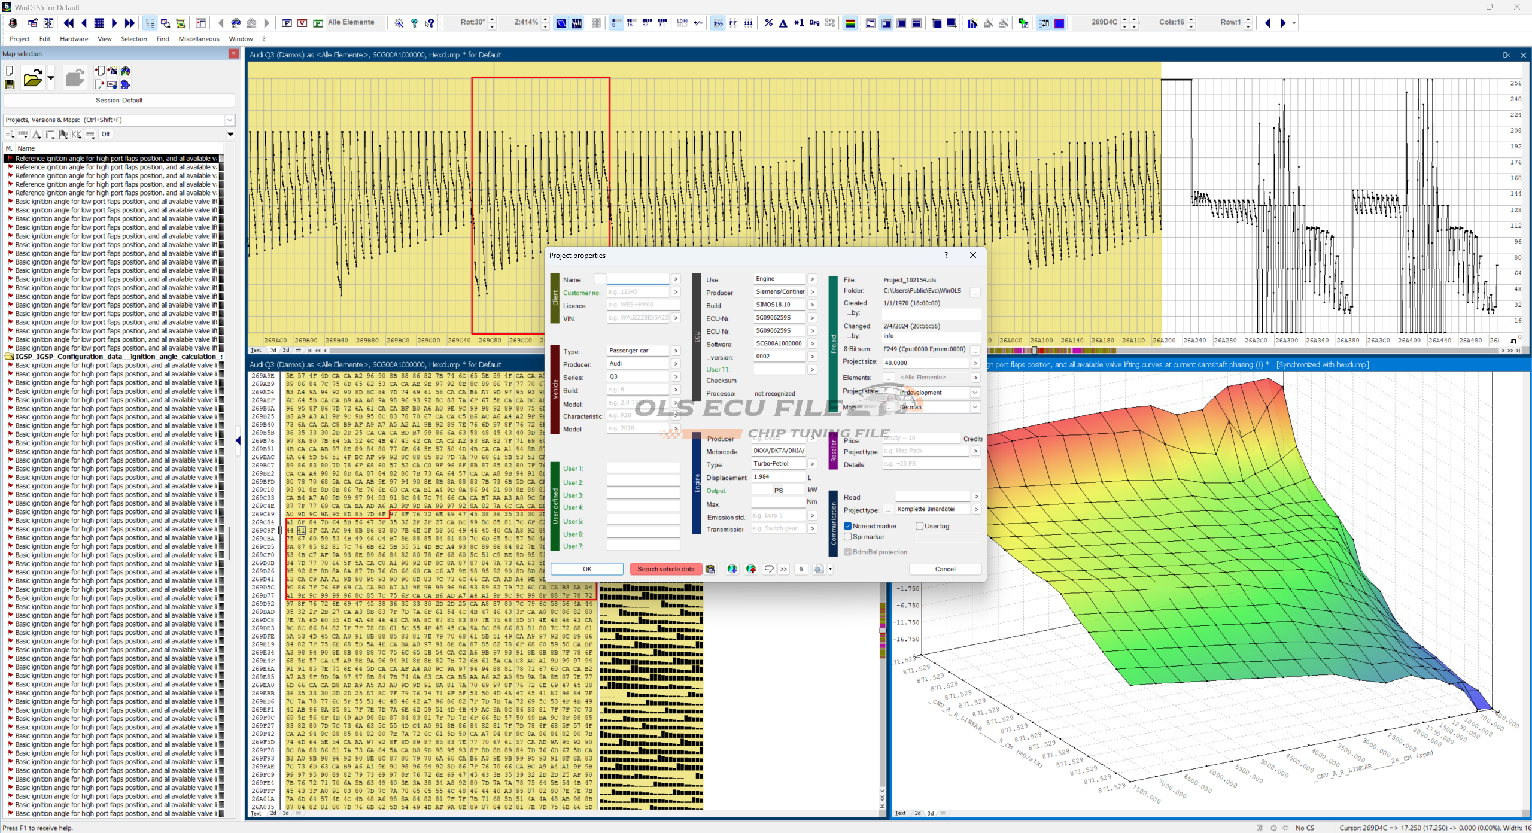Image resolution: width=1532 pixels, height=833 pixels.
Task: Click the percent difference display icon
Action: pyautogui.click(x=768, y=23)
